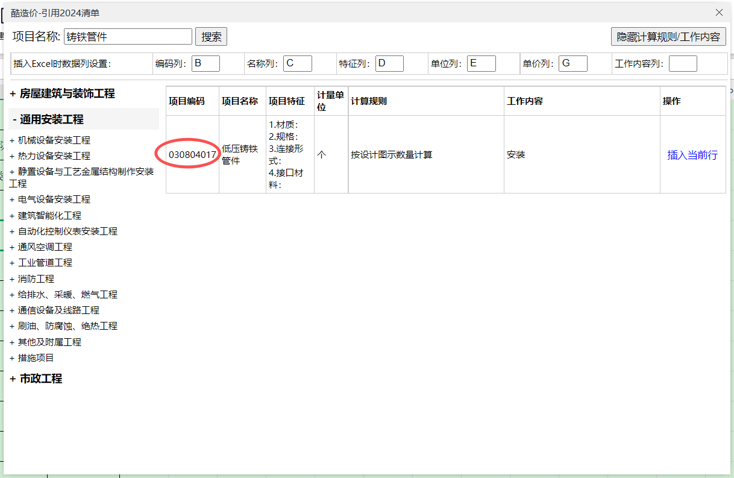Expand 其他及附属工程 item
This screenshot has width=734, height=478.
(x=45, y=342)
